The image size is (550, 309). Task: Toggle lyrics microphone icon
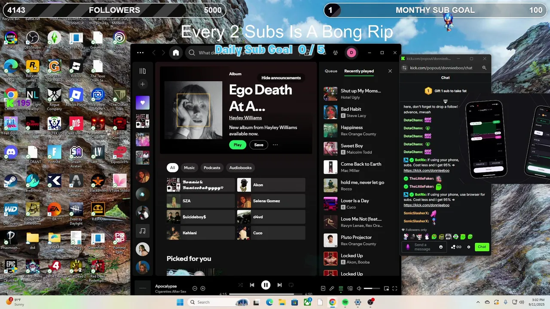[x=332, y=288]
